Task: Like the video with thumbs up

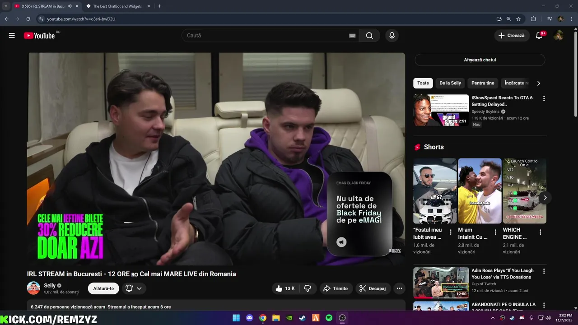Action: [285, 288]
